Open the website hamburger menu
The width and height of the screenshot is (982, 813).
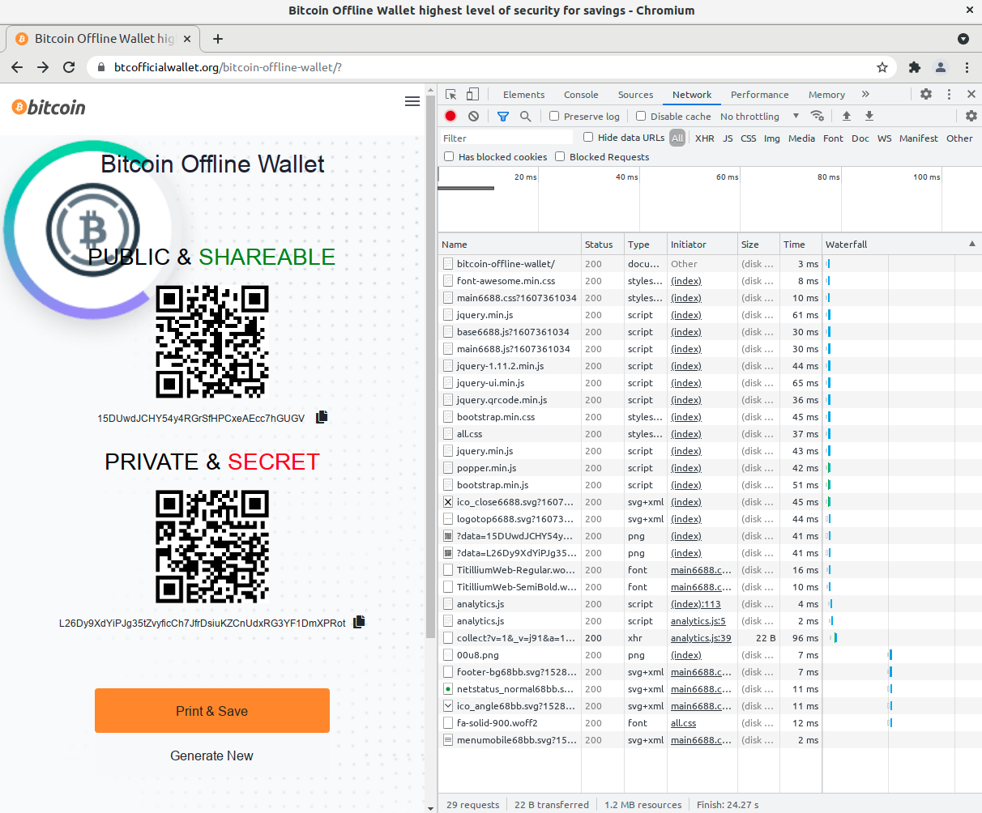point(412,101)
